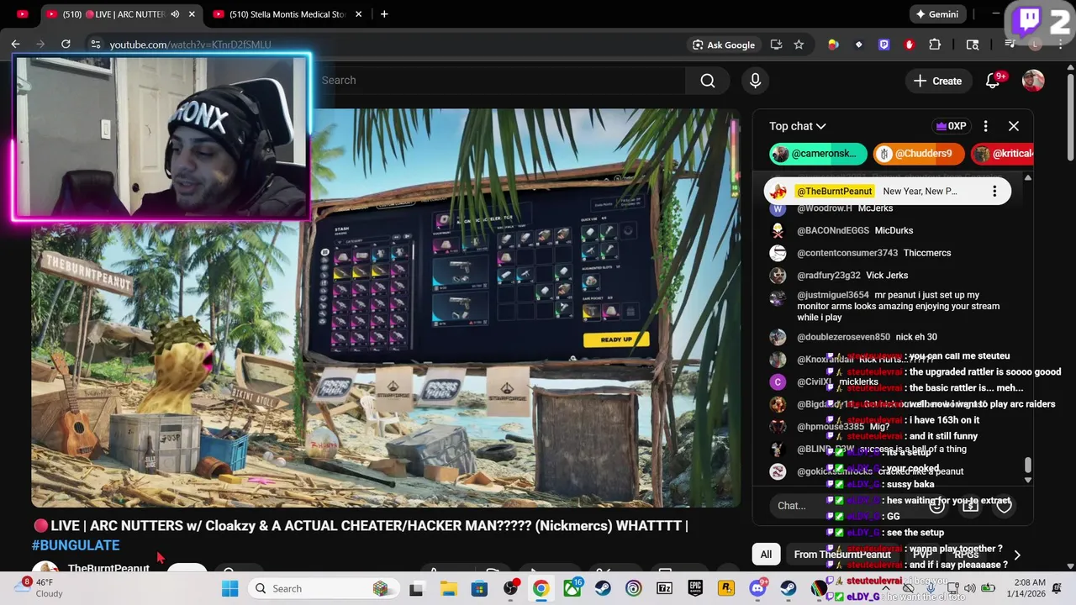This screenshot has width=1076, height=605.
Task: Click the chat scrollbar handle
Action: pos(1028,466)
